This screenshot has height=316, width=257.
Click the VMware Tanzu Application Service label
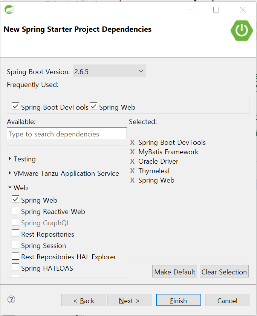pyautogui.click(x=66, y=173)
